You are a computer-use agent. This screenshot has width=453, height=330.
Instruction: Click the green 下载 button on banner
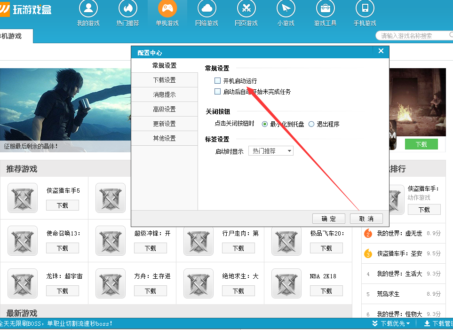[x=421, y=144]
